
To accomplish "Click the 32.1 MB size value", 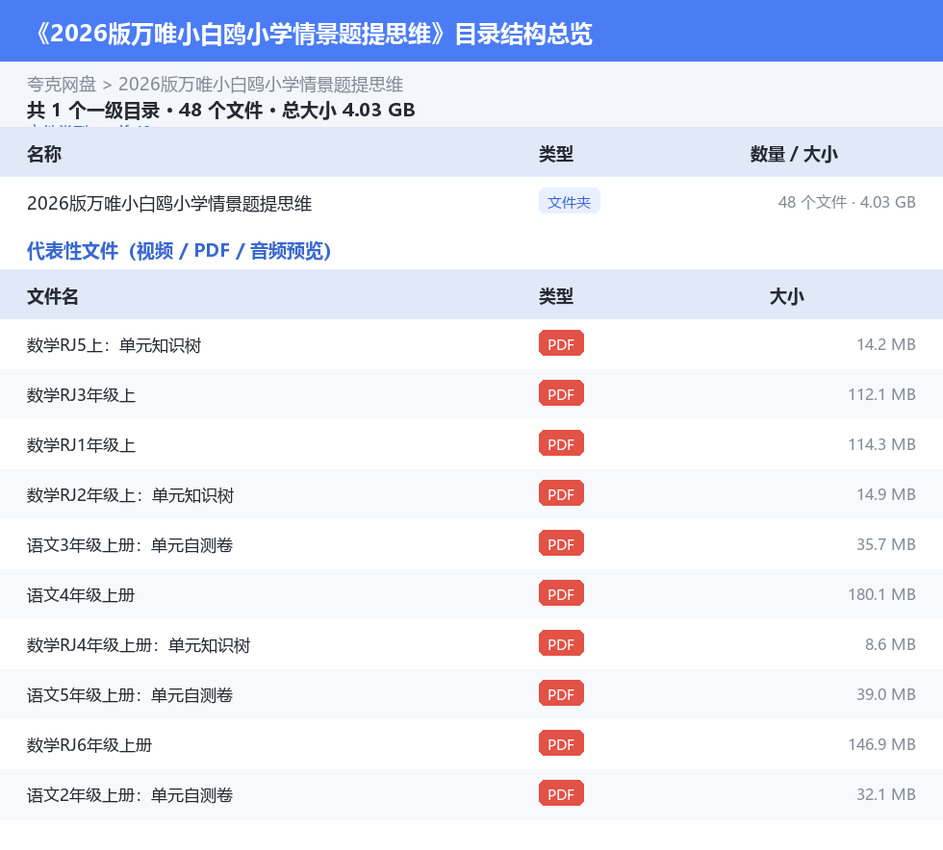I will point(886,793).
